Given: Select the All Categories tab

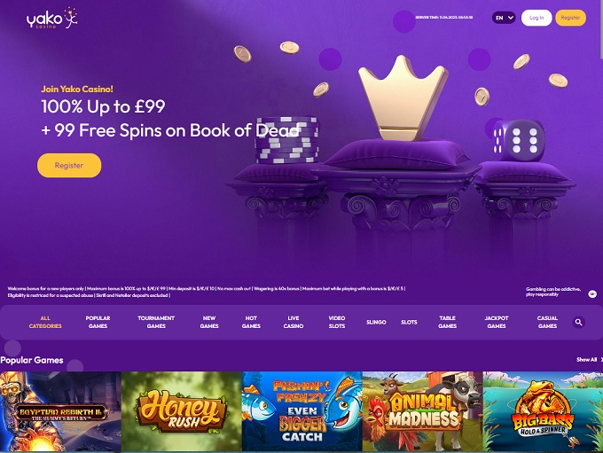Looking at the screenshot, I should click(x=45, y=322).
